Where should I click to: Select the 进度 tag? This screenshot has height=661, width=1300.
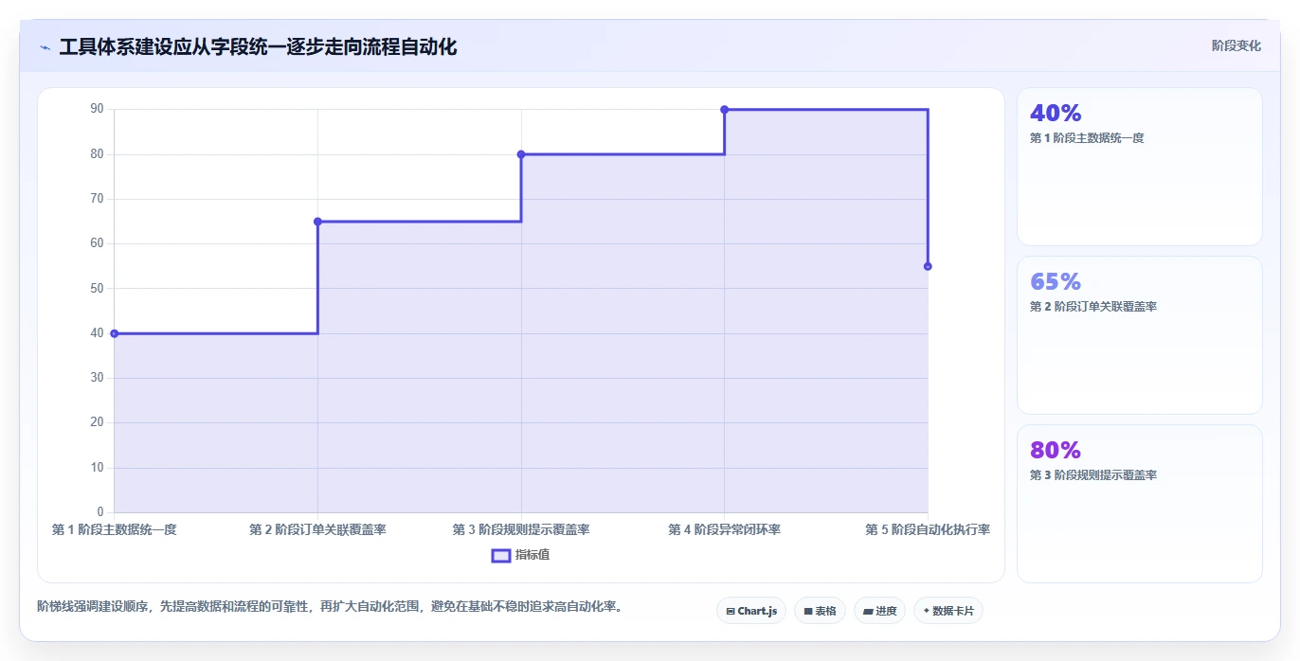coord(879,611)
